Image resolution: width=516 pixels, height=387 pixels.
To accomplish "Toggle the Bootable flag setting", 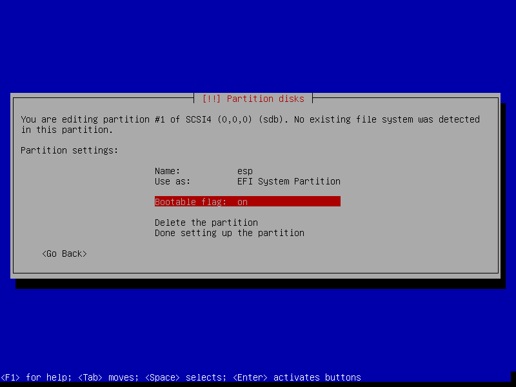I will (247, 202).
